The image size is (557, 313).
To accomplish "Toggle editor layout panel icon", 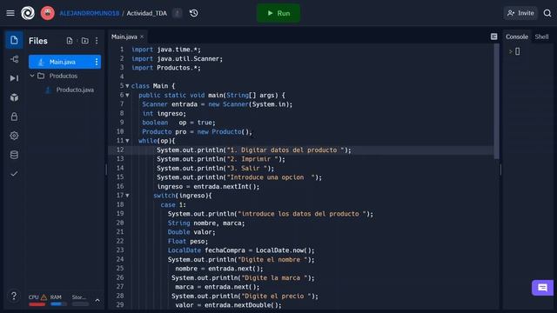I will click(x=493, y=37).
